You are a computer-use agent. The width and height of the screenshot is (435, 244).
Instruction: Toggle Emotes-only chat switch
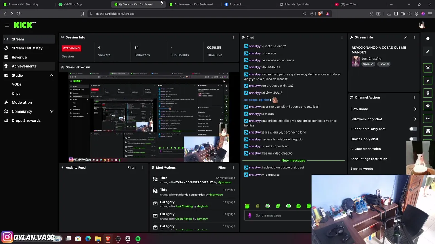413,139
